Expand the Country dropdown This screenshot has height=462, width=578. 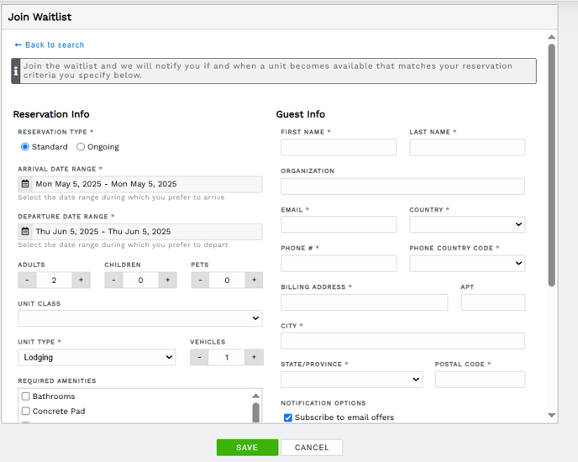(467, 224)
